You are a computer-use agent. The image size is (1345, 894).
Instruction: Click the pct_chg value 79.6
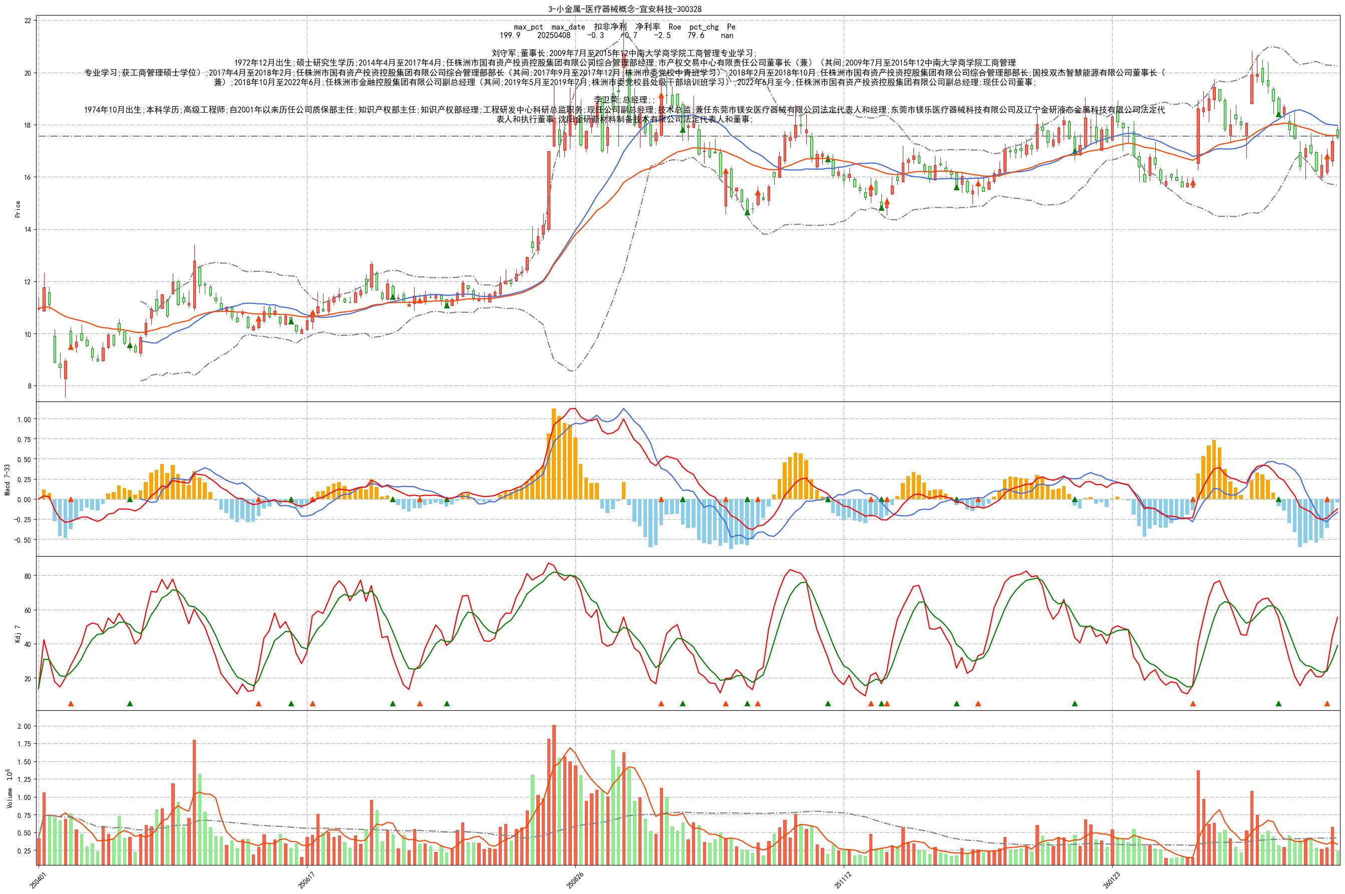pyautogui.click(x=696, y=36)
